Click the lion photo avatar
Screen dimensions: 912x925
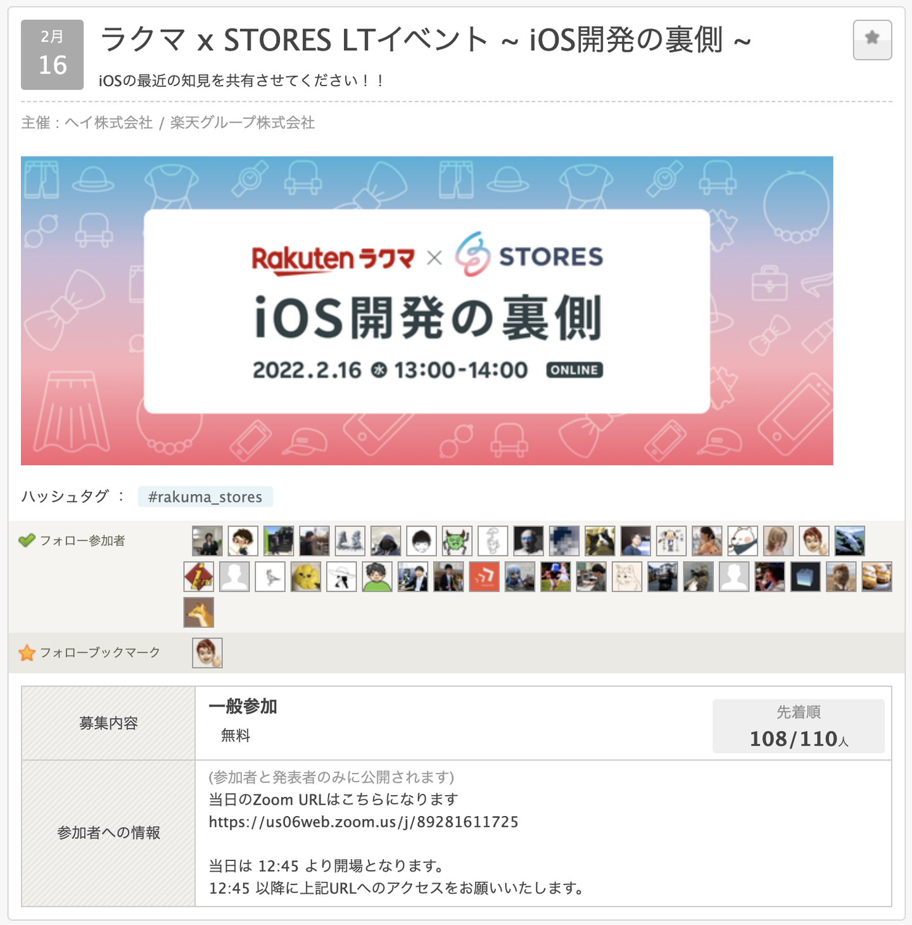point(841,577)
